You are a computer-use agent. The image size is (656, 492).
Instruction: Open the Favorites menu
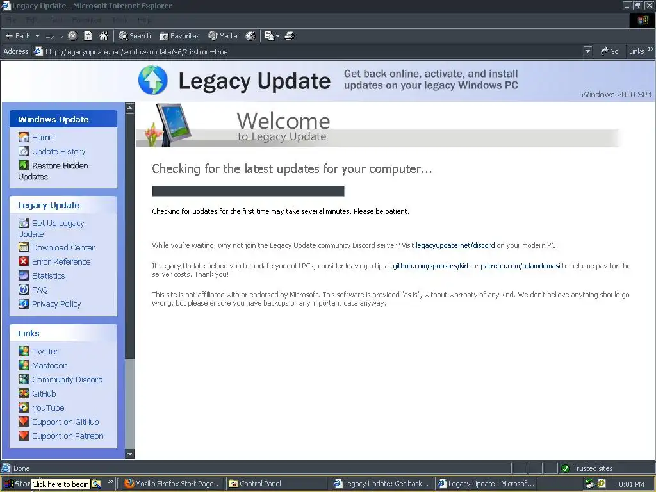pyautogui.click(x=86, y=20)
